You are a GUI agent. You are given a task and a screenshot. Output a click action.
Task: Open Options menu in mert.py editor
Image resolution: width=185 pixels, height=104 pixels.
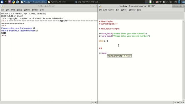[x=124, y=10]
